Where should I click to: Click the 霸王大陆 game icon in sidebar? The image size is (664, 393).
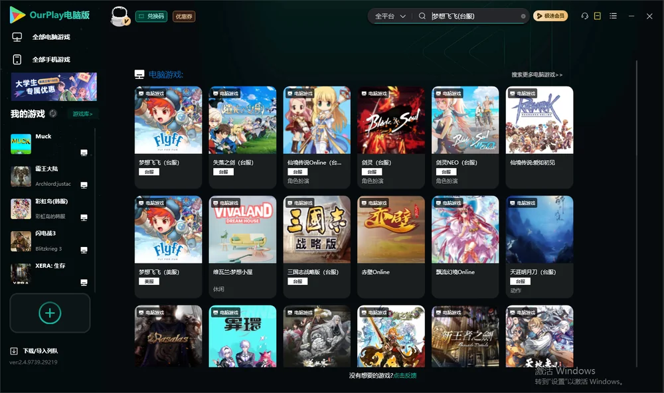(x=21, y=176)
